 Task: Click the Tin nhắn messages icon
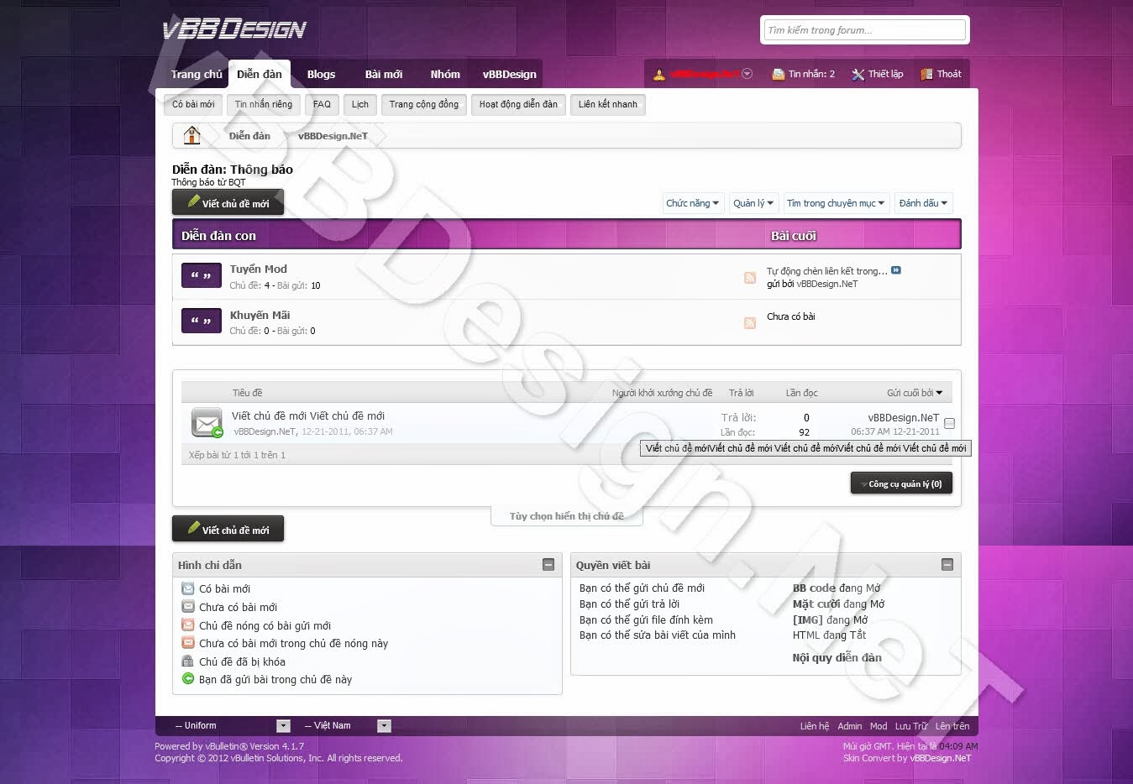pos(778,74)
